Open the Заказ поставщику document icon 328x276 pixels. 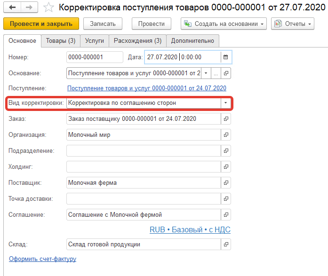226,119
